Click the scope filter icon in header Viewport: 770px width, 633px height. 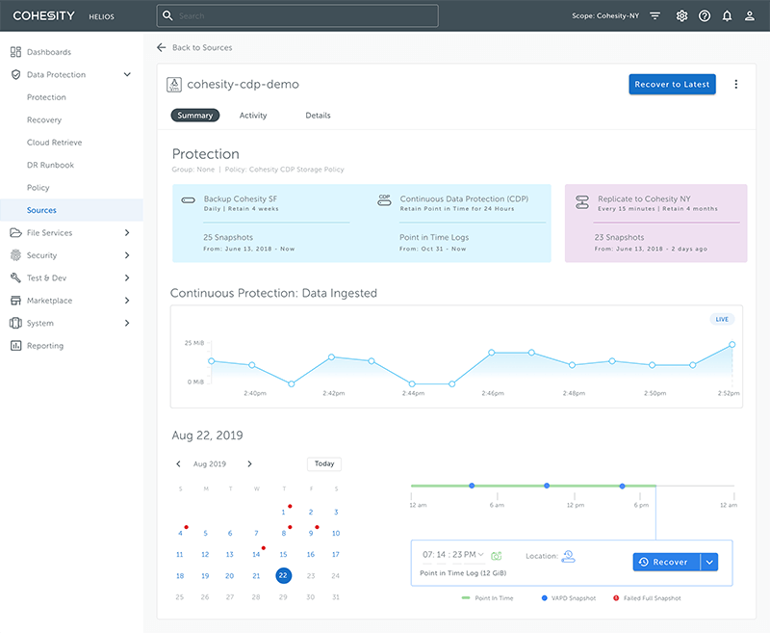(x=655, y=16)
